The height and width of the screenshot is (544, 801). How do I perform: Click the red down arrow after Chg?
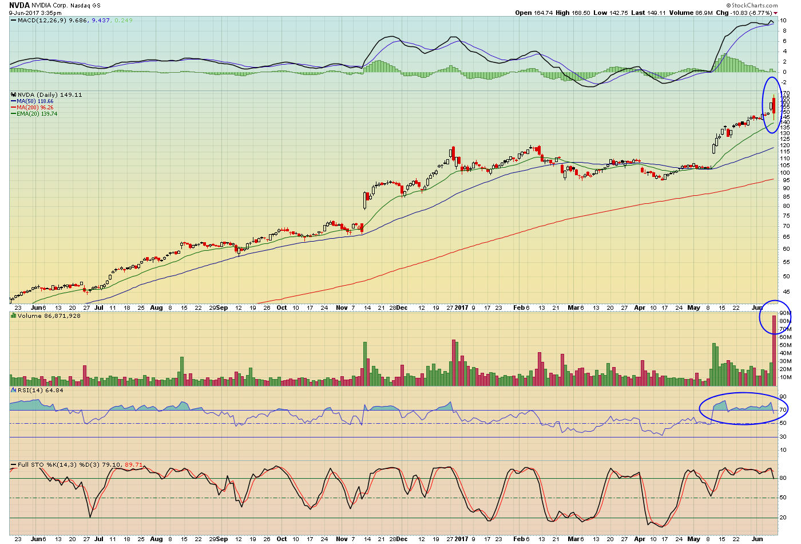click(x=776, y=13)
